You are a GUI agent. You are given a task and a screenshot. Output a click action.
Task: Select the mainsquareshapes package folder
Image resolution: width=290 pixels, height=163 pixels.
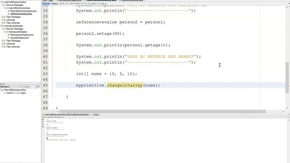[x=18, y=32]
